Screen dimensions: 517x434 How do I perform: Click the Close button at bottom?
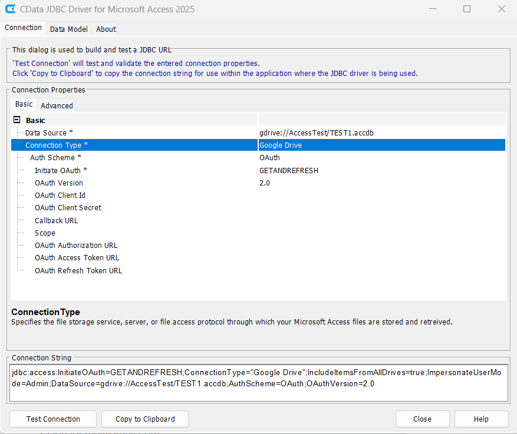[x=422, y=419]
